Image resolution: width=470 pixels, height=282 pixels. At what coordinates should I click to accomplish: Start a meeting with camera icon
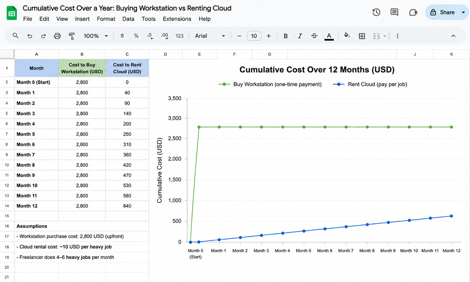[x=413, y=12]
